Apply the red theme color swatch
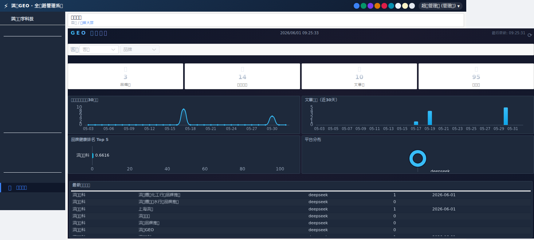This screenshot has height=240, width=534. click(x=384, y=6)
